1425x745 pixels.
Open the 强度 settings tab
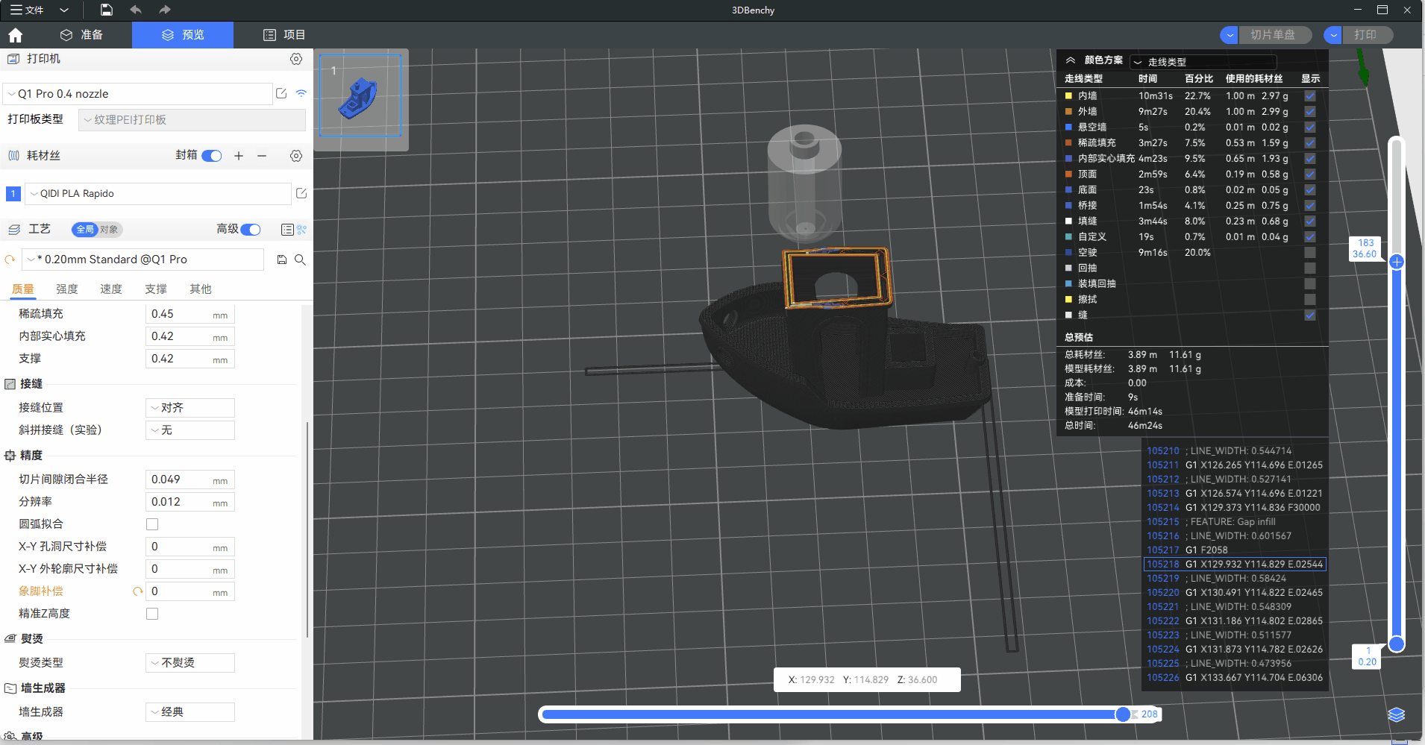coord(67,289)
